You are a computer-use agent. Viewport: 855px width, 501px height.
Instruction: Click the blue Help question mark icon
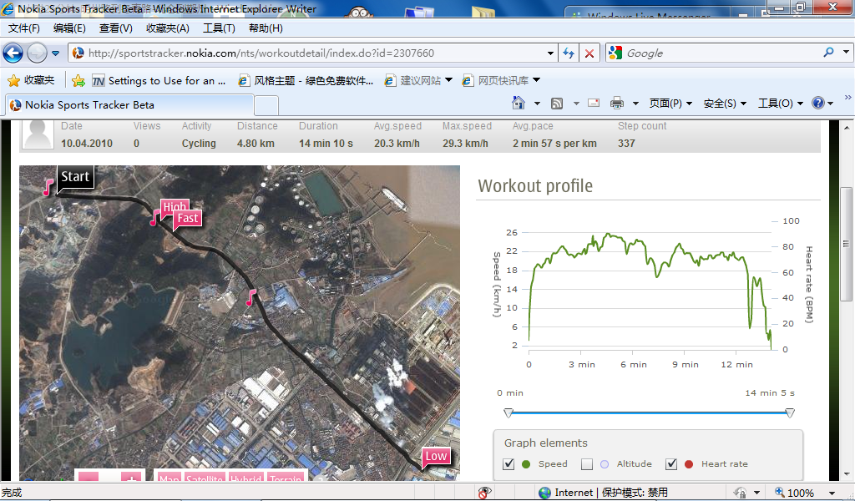point(818,103)
